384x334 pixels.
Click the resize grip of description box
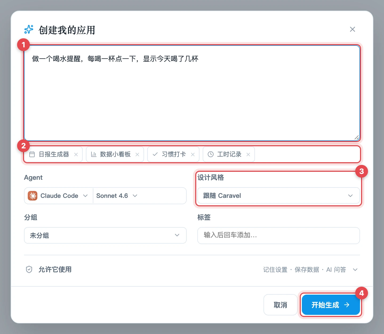pyautogui.click(x=357, y=137)
